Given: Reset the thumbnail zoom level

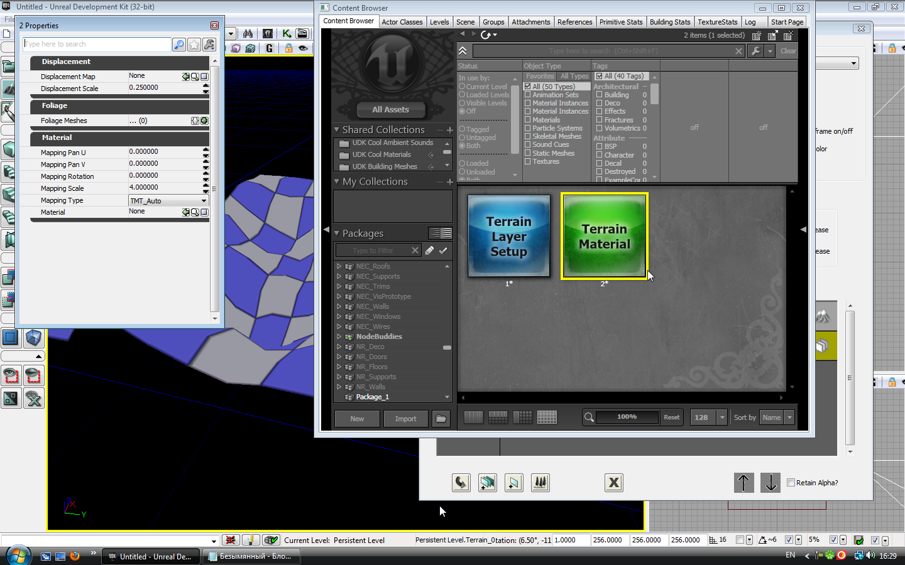Looking at the screenshot, I should coord(672,417).
